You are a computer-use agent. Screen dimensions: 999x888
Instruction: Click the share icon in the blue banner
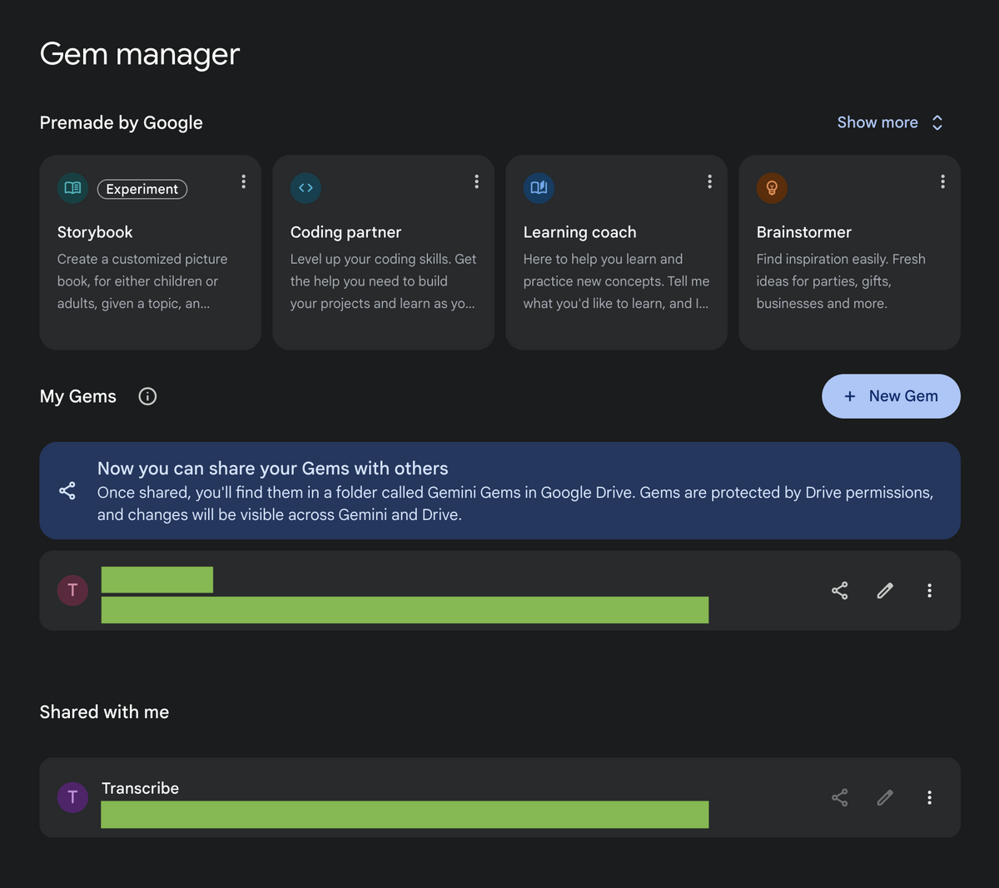[x=67, y=491]
